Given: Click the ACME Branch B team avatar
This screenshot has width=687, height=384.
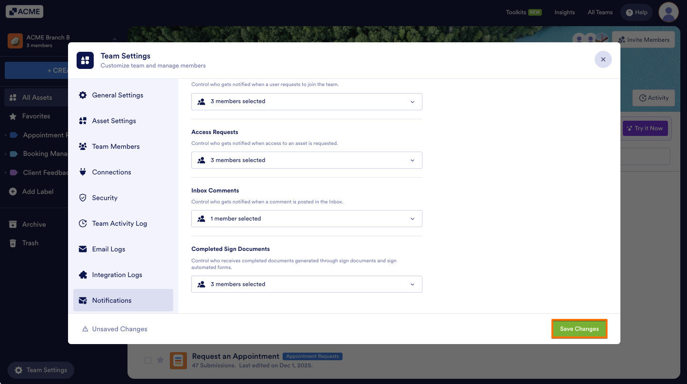Looking at the screenshot, I should click(15, 41).
